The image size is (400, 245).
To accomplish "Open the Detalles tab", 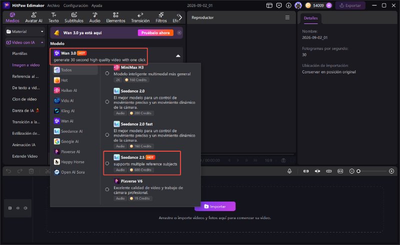I will (x=310, y=18).
